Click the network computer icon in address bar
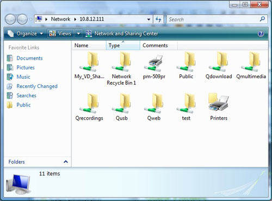 tap(39, 19)
